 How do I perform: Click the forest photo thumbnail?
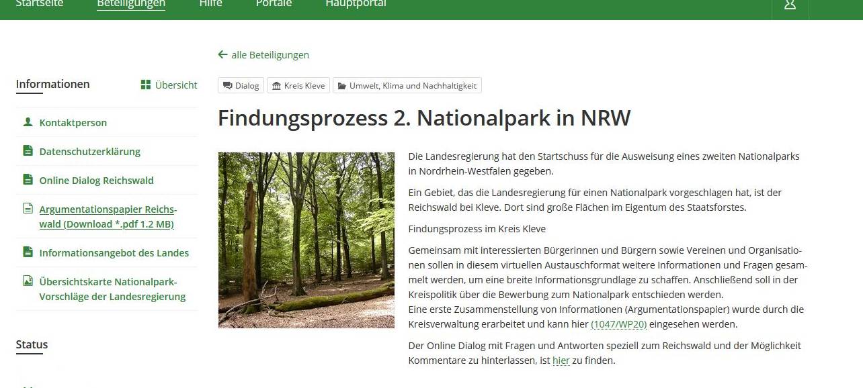(x=306, y=240)
